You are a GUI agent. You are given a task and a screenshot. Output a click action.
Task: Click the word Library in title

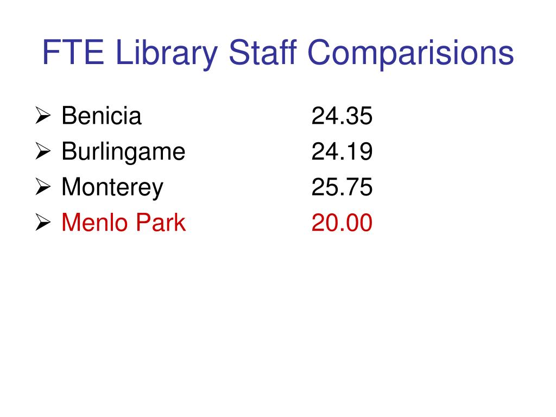pos(166,54)
